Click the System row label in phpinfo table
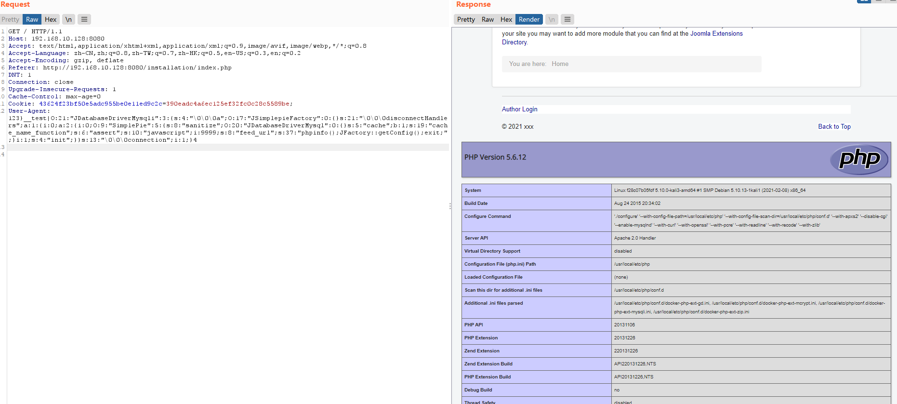 473,190
